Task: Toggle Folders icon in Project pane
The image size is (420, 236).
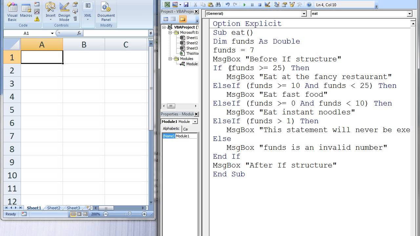Action: click(182, 19)
